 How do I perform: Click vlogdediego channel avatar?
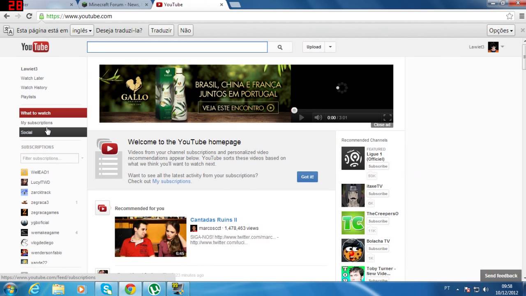pyautogui.click(x=25, y=243)
